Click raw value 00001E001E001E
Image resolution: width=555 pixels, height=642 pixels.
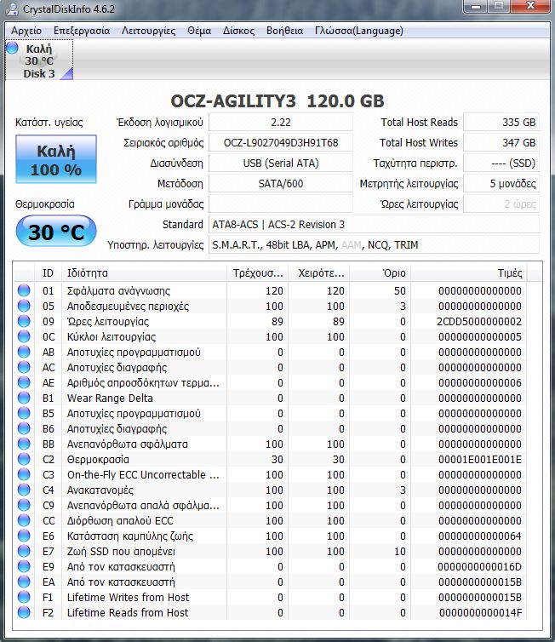click(480, 460)
